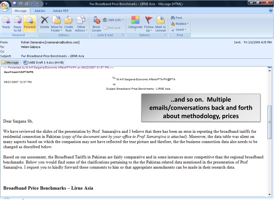This screenshot has width=274, height=206.
Task: Open Categorize color menu
Action: pos(135,24)
